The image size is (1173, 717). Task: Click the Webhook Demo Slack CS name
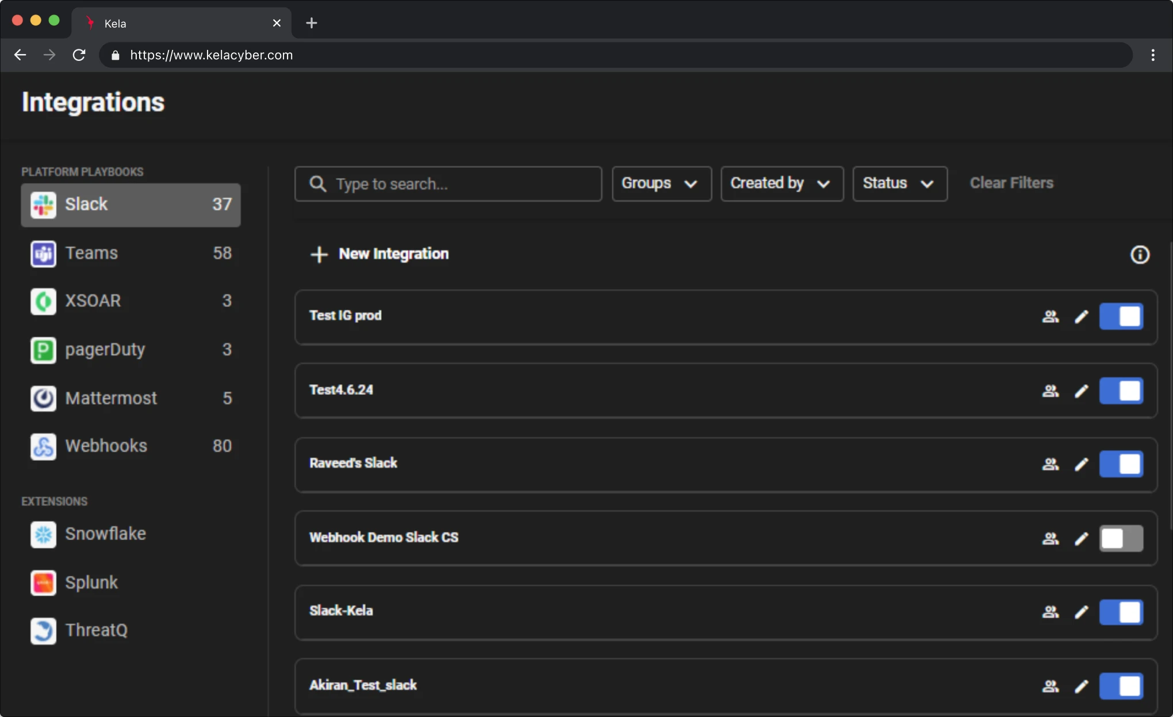tap(384, 538)
